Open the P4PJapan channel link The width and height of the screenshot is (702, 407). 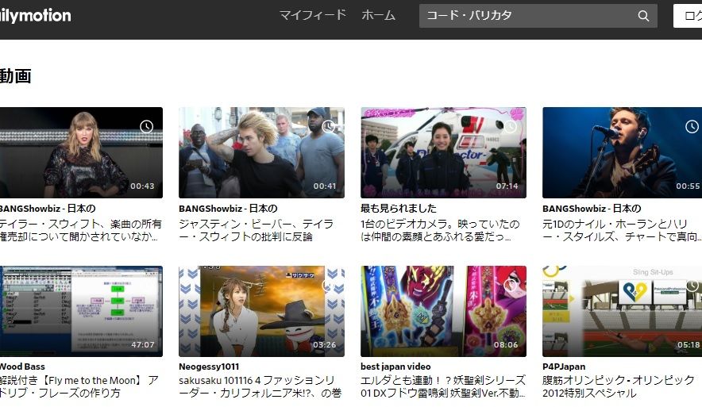point(565,367)
